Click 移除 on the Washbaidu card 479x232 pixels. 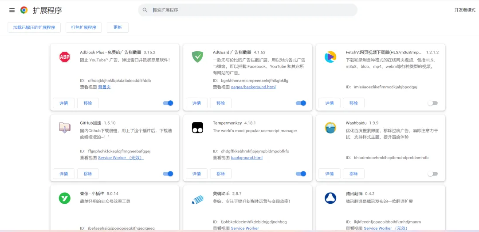coord(353,174)
